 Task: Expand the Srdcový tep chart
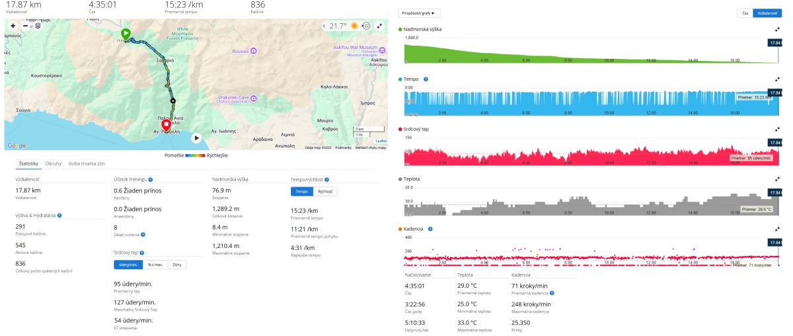point(776,129)
